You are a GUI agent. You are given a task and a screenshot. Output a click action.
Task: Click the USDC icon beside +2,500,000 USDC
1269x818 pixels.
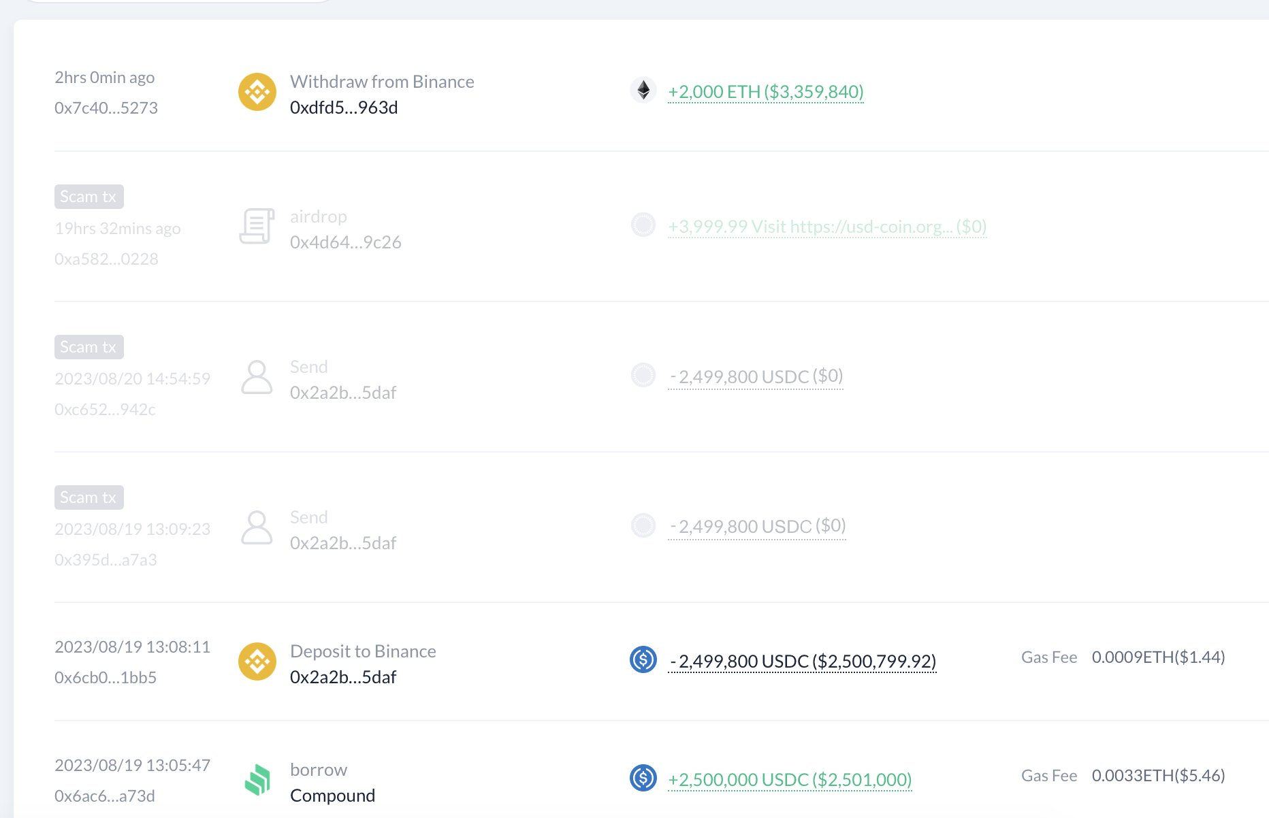(643, 779)
